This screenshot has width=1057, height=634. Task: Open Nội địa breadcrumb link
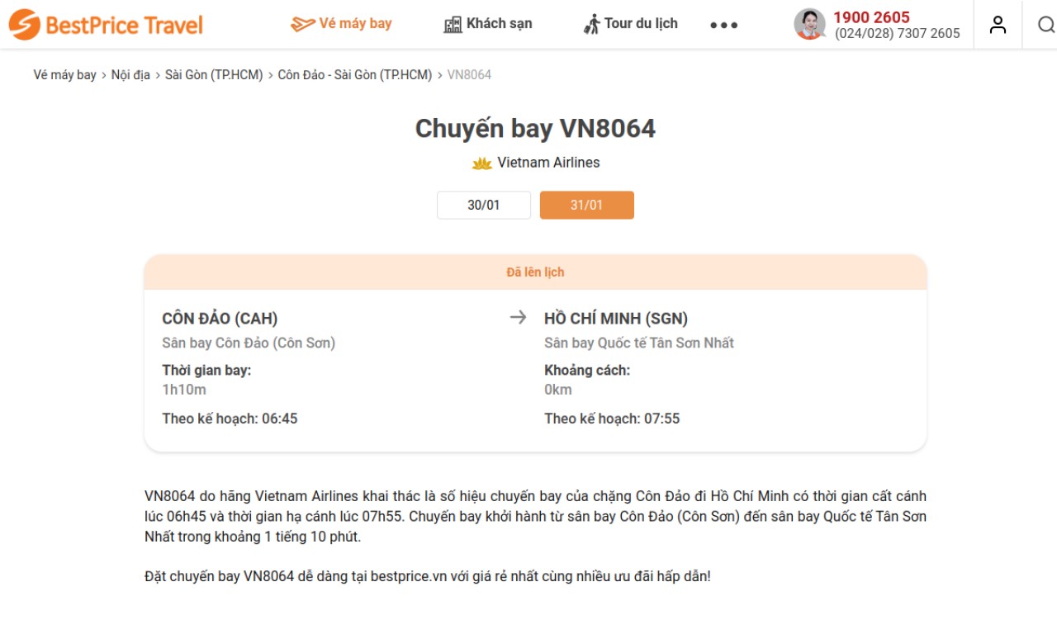tap(130, 75)
